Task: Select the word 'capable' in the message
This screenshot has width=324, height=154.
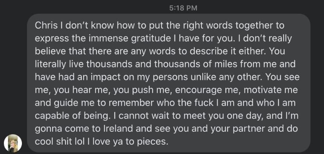Action: (x=50, y=116)
